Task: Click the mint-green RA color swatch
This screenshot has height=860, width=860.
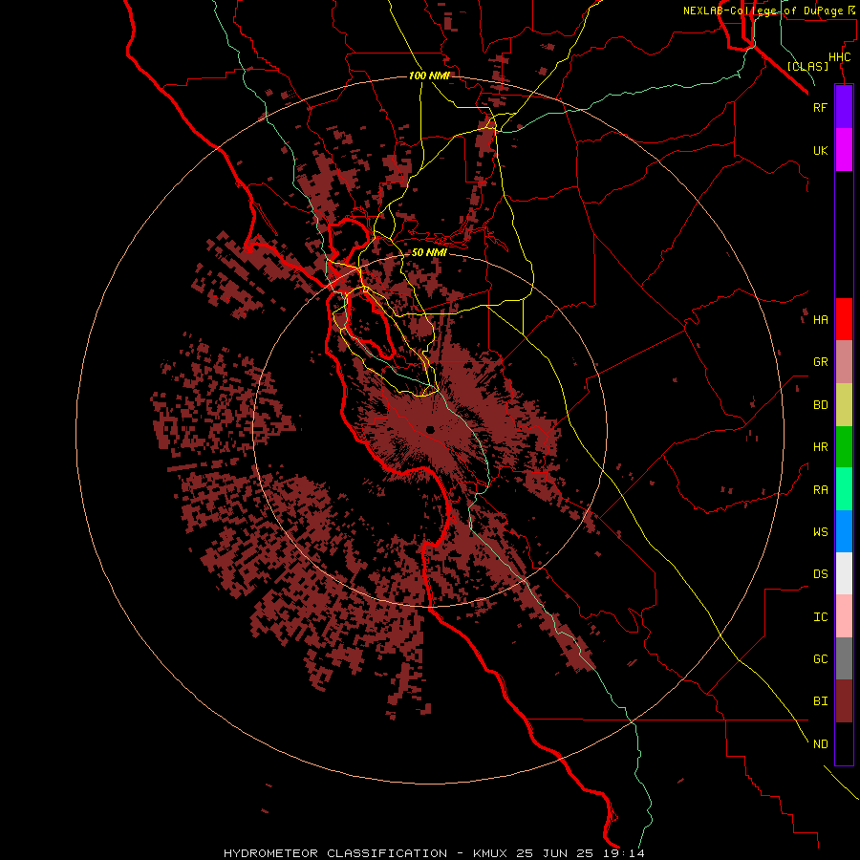Action: [844, 489]
